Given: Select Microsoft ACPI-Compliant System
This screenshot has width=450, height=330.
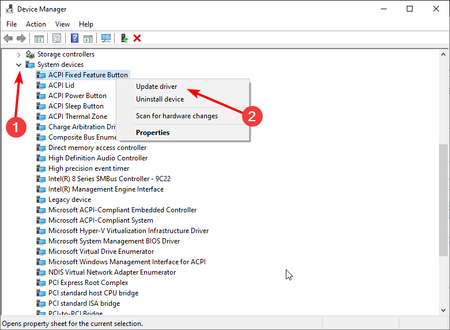Looking at the screenshot, I should click(100, 220).
